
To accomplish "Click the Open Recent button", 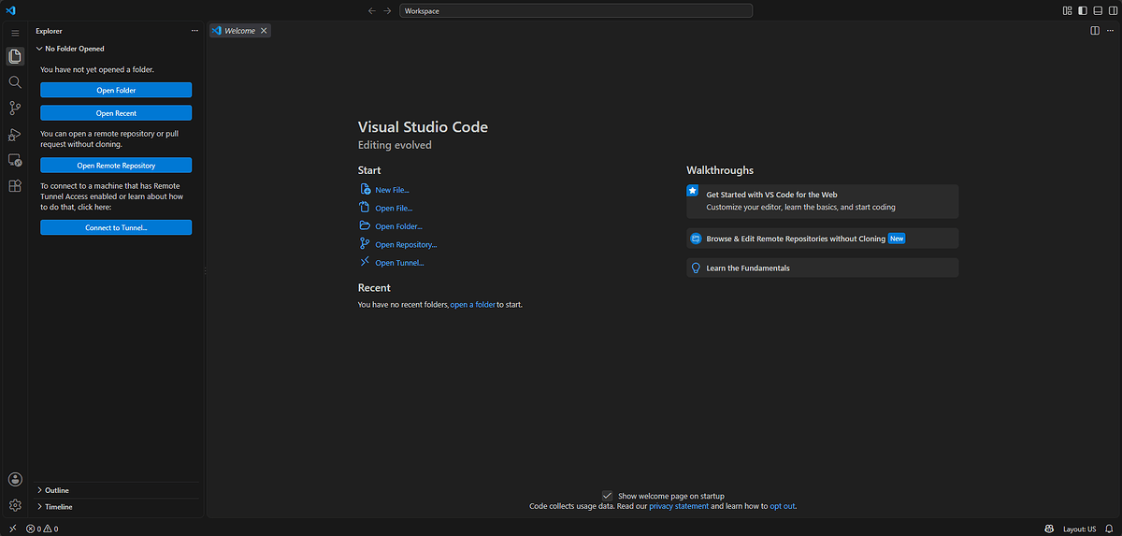I will point(116,113).
